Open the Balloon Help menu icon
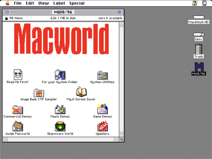The image size is (212, 159). [x=194, y=3]
